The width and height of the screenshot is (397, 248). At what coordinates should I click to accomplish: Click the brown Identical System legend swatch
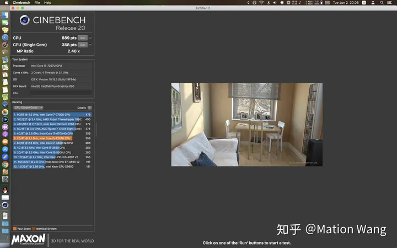point(34,229)
